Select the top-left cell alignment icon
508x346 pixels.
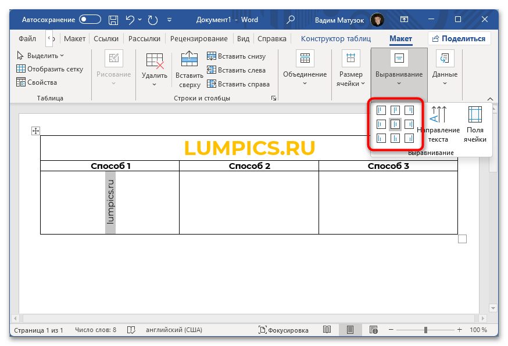tap(381, 110)
